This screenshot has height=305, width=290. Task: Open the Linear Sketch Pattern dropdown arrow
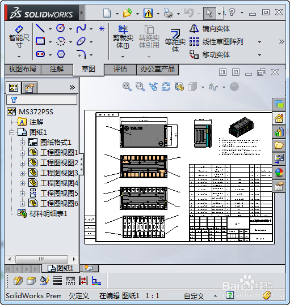tap(259, 42)
